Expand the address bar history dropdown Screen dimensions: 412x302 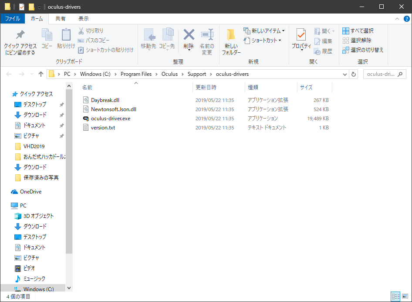coord(345,75)
